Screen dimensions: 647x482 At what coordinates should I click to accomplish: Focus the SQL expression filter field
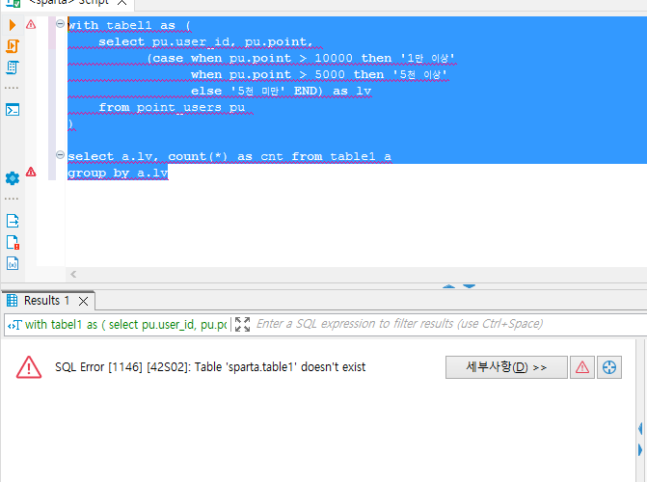(449, 324)
